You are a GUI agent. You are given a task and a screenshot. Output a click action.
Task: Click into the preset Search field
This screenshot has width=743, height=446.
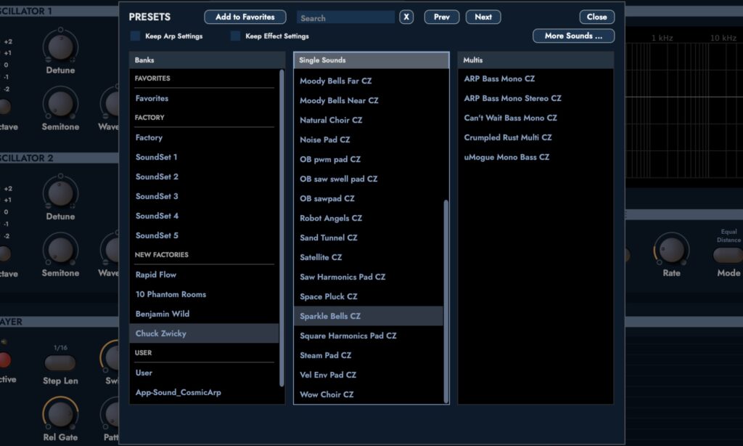[345, 18]
